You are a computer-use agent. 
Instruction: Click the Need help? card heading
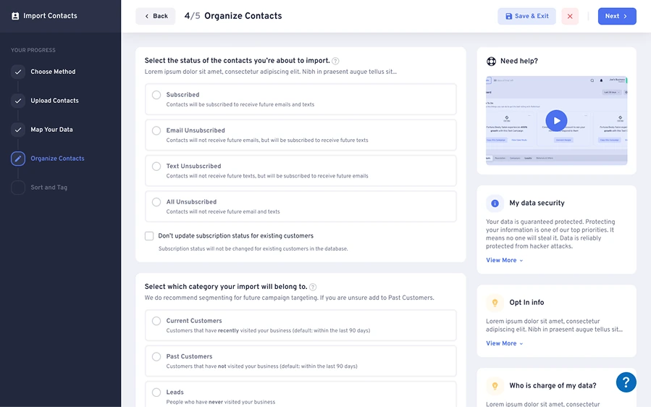coord(519,61)
